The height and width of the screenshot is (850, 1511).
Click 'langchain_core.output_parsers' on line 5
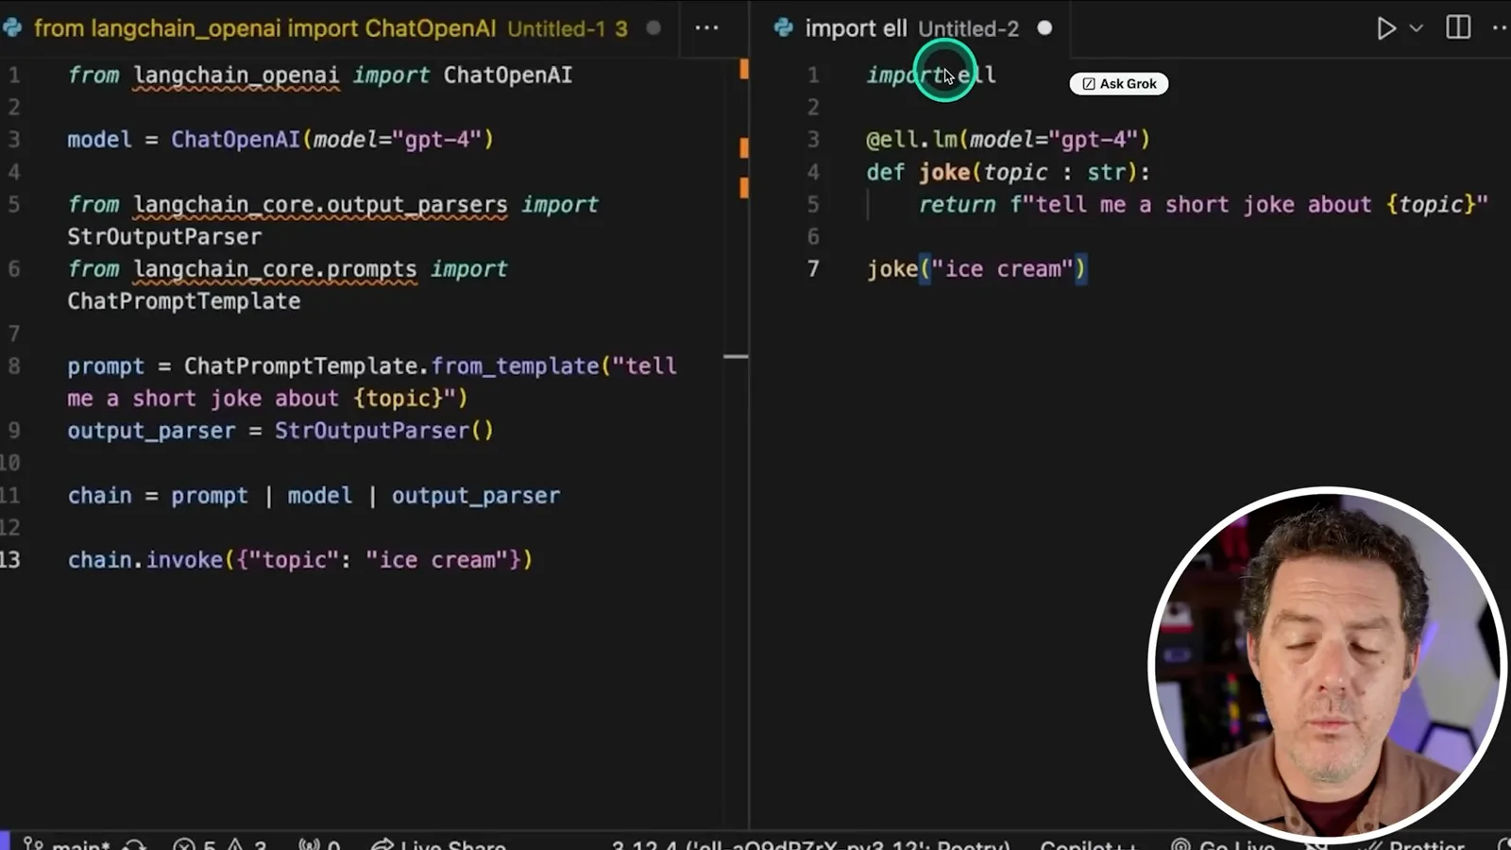(320, 205)
